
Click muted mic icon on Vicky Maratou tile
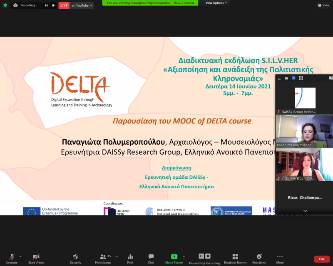tap(278, 178)
